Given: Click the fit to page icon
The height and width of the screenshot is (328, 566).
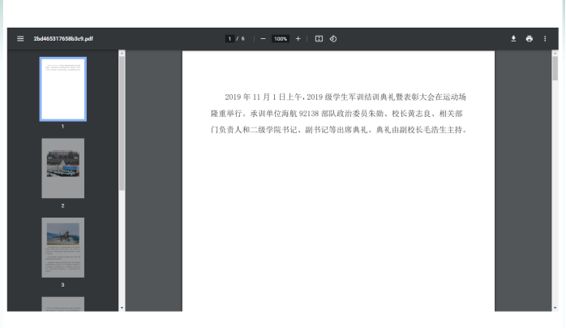Looking at the screenshot, I should 319,39.
